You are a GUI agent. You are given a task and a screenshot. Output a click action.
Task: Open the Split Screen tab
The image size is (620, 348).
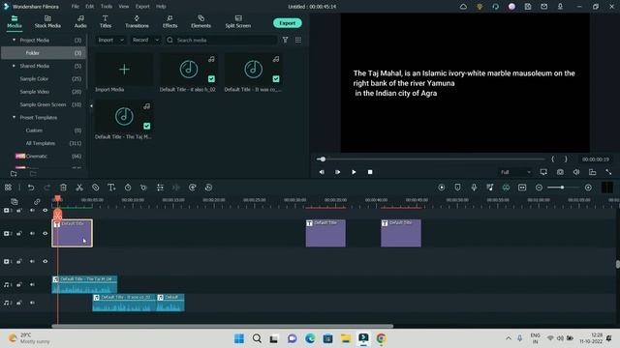(x=238, y=21)
